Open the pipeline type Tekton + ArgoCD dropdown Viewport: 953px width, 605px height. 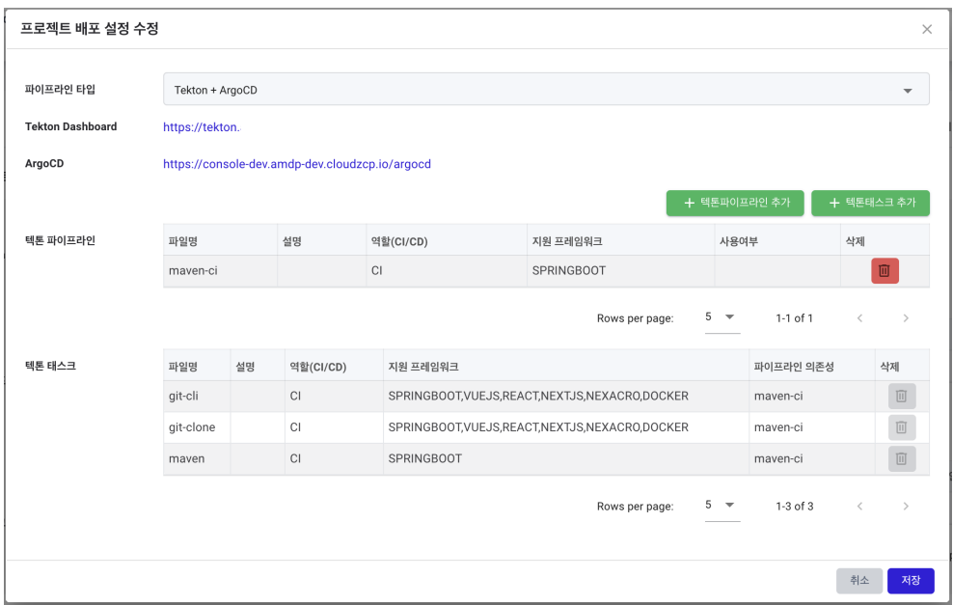click(x=546, y=90)
